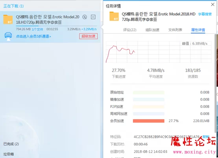Switch to the 组队加速 tab
218x158 pixels.
pyautogui.click(x=152, y=30)
